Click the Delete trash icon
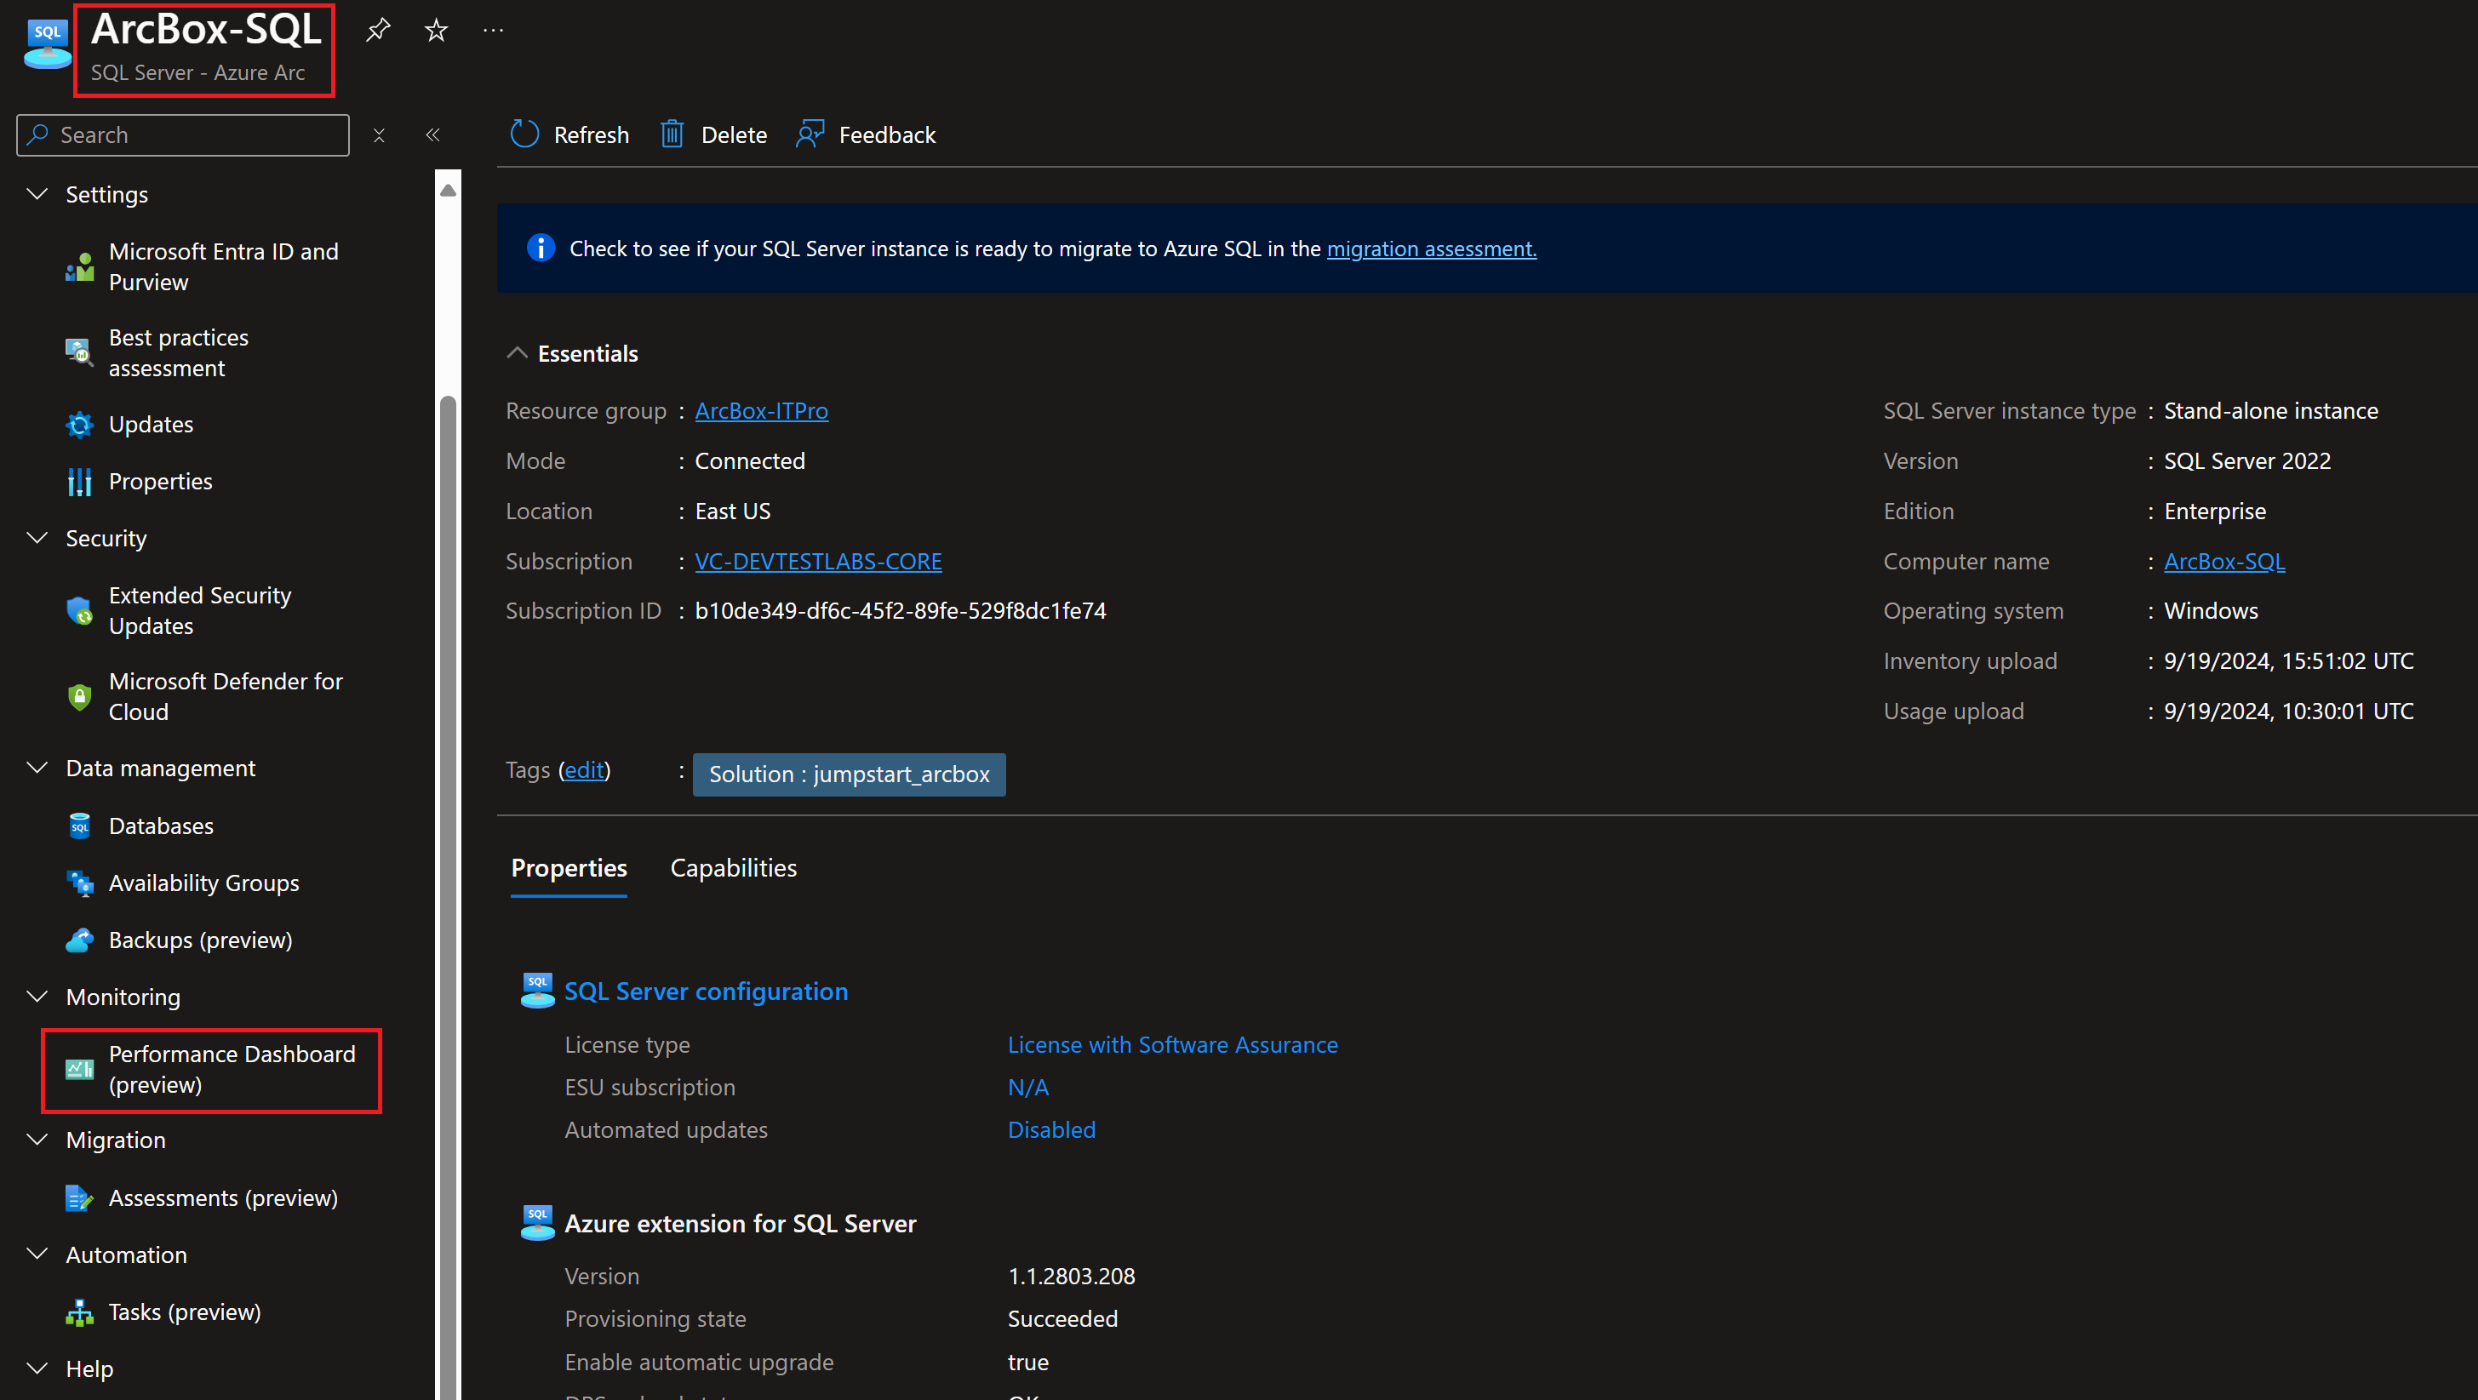The image size is (2478, 1400). click(x=672, y=134)
